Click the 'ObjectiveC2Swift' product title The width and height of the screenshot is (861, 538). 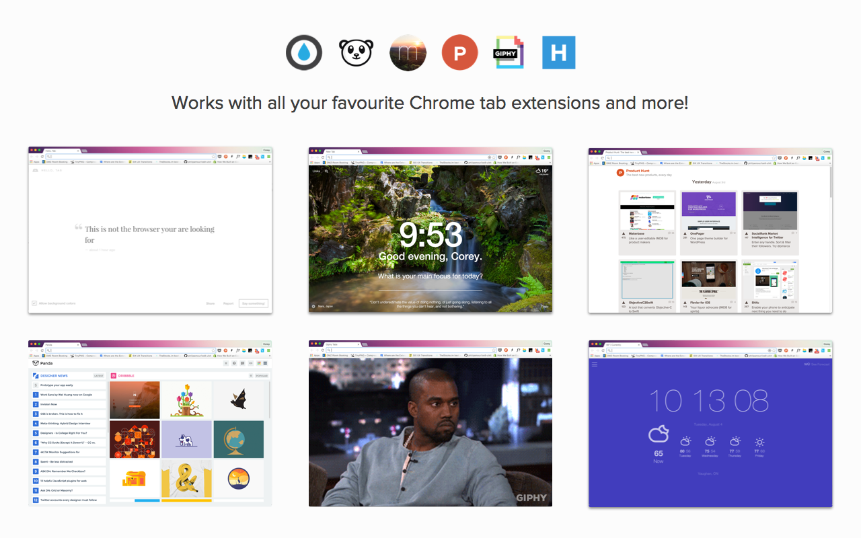coord(641,303)
